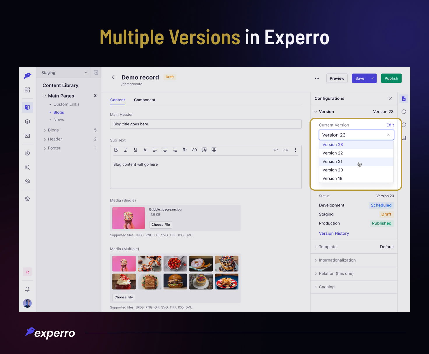The image size is (429, 354).
Task: Select Version 21 from the version list
Action: 333,162
